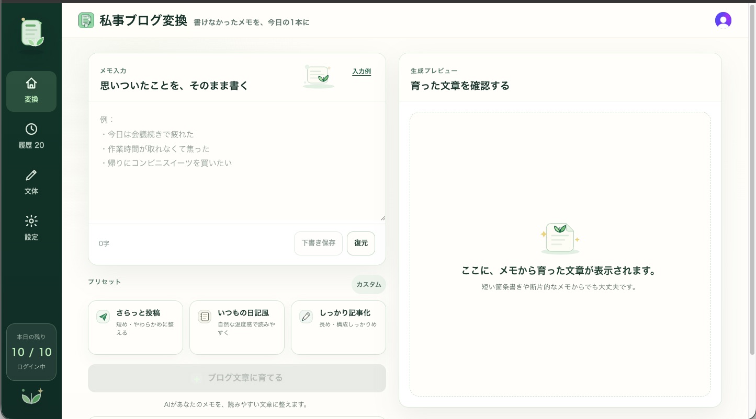Click the メモ入力 label
The width and height of the screenshot is (756, 419).
pyautogui.click(x=114, y=71)
